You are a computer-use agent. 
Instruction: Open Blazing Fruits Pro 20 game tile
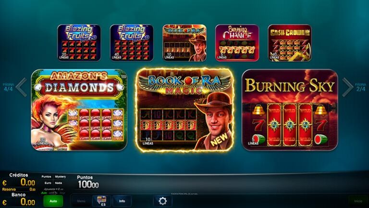79,43
